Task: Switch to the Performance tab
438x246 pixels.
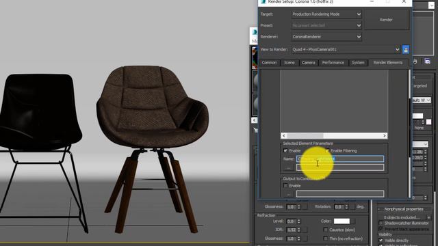Action: pyautogui.click(x=333, y=62)
